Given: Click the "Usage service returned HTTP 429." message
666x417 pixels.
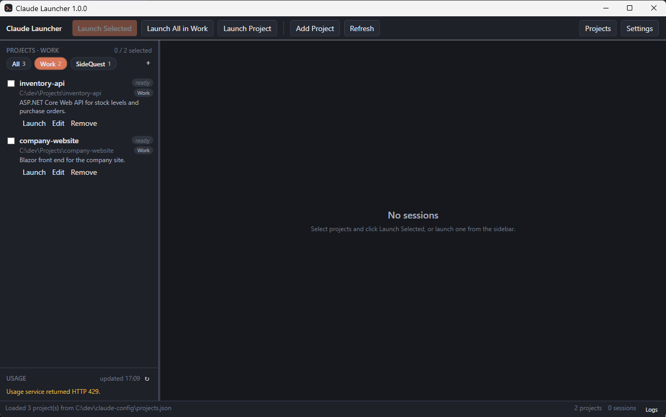Looking at the screenshot, I should [x=53, y=392].
